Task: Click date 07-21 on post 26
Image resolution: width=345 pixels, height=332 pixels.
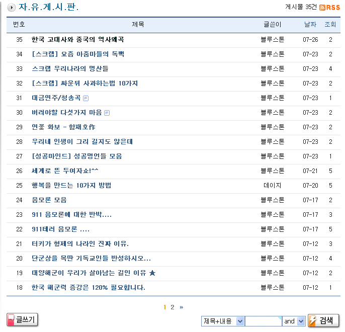Action: click(x=310, y=171)
